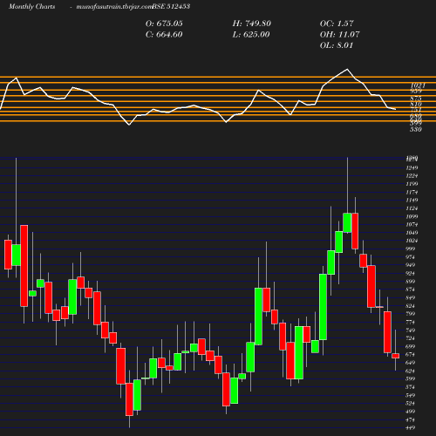Image resolution: width=436 pixels, height=436 pixels.
Task: Select the "OH: 11.07" reading
Action: [x=339, y=35]
